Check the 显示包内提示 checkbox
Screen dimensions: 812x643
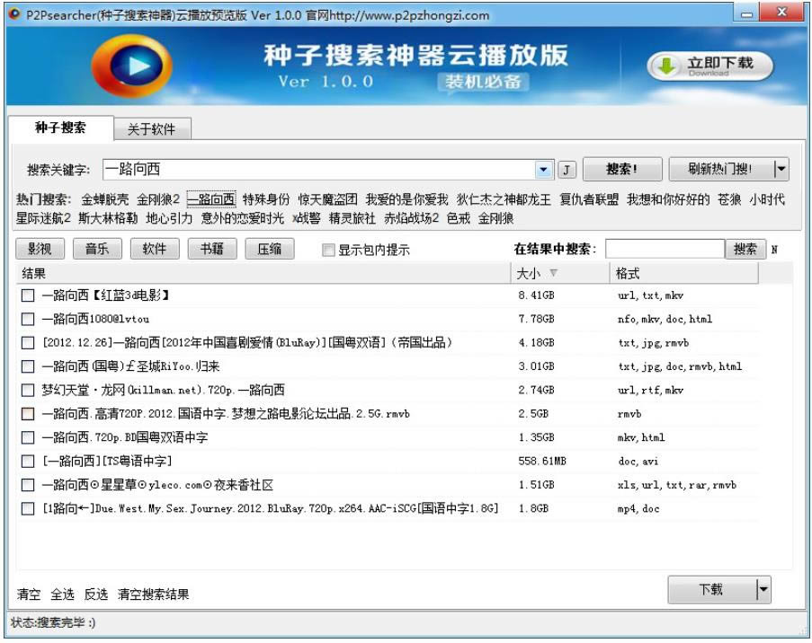pyautogui.click(x=329, y=251)
